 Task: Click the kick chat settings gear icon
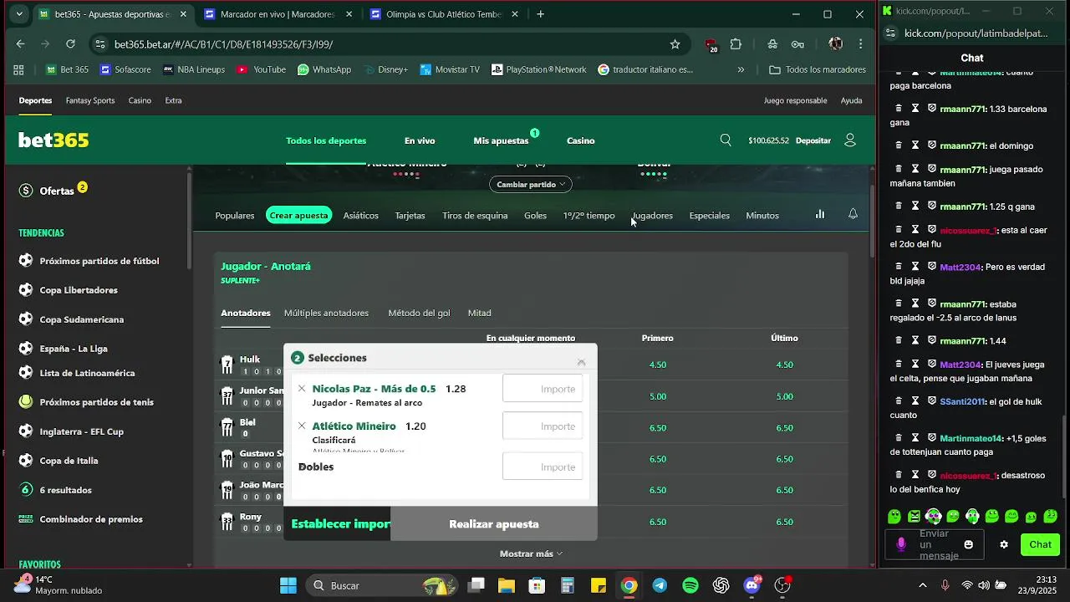[1004, 544]
